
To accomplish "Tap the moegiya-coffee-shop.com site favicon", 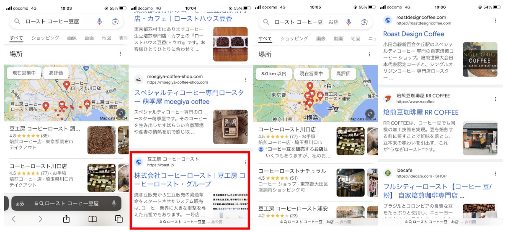I will click(139, 79).
